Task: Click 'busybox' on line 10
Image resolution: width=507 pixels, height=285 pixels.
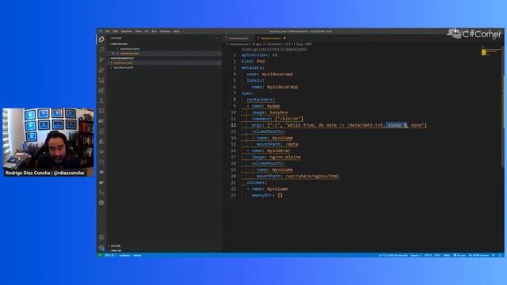Action: pyautogui.click(x=279, y=112)
